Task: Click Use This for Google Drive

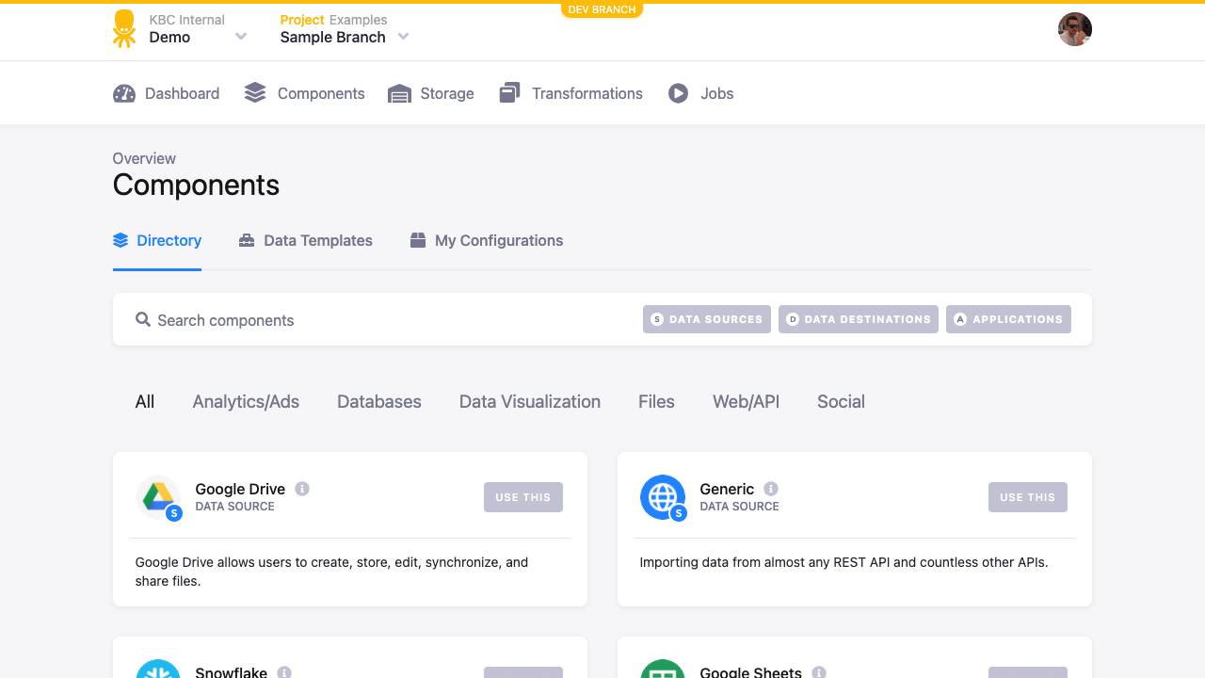Action: pyautogui.click(x=523, y=497)
